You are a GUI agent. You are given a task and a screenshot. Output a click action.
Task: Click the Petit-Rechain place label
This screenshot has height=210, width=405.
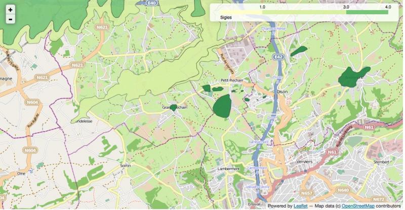[233, 81]
